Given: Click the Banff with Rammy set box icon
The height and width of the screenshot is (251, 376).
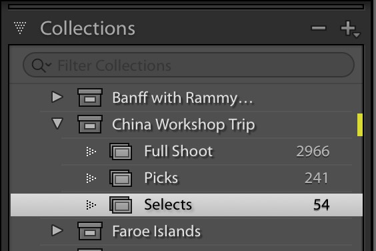Looking at the screenshot, I should tap(90, 97).
